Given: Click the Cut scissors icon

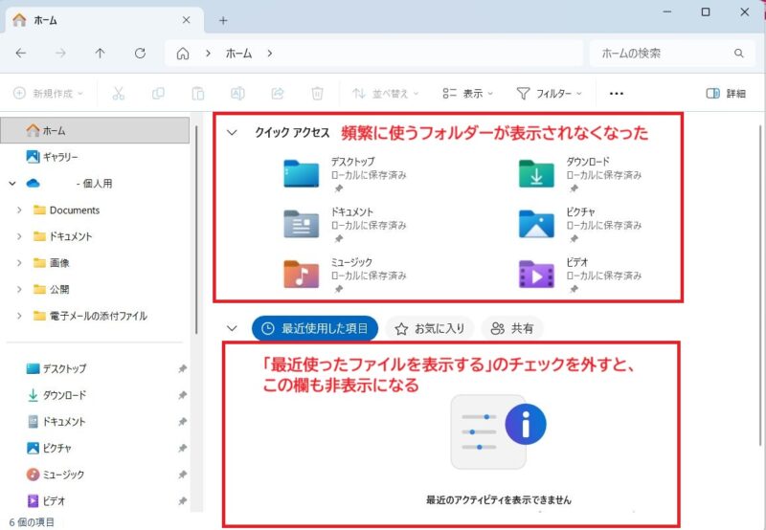Looking at the screenshot, I should coord(119,93).
